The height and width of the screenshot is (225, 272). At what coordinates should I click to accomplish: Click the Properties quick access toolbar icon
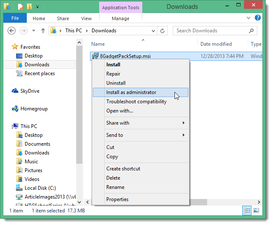click(21, 7)
